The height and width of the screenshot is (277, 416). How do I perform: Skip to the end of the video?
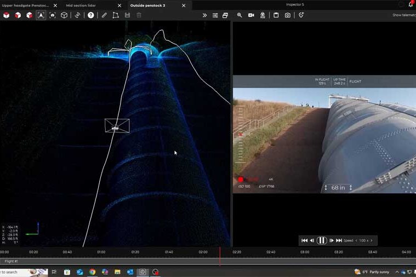coord(339,240)
